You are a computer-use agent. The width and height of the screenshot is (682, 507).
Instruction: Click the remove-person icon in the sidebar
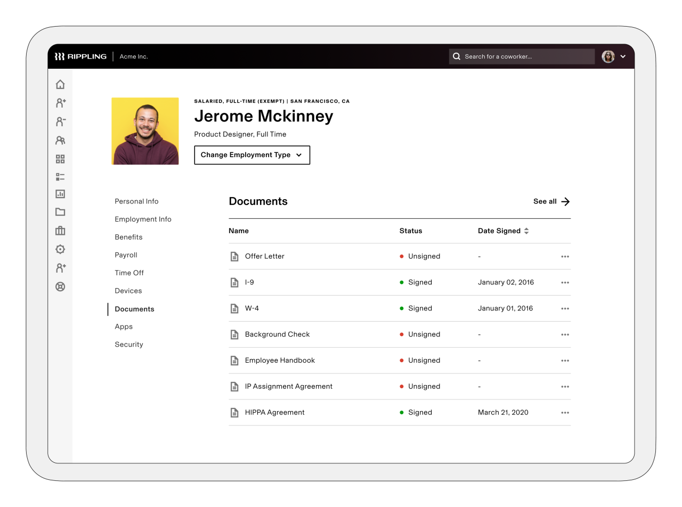point(60,121)
